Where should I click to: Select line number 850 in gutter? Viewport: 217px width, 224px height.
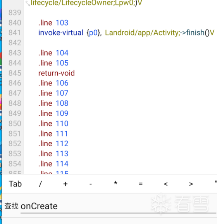coord(15,123)
